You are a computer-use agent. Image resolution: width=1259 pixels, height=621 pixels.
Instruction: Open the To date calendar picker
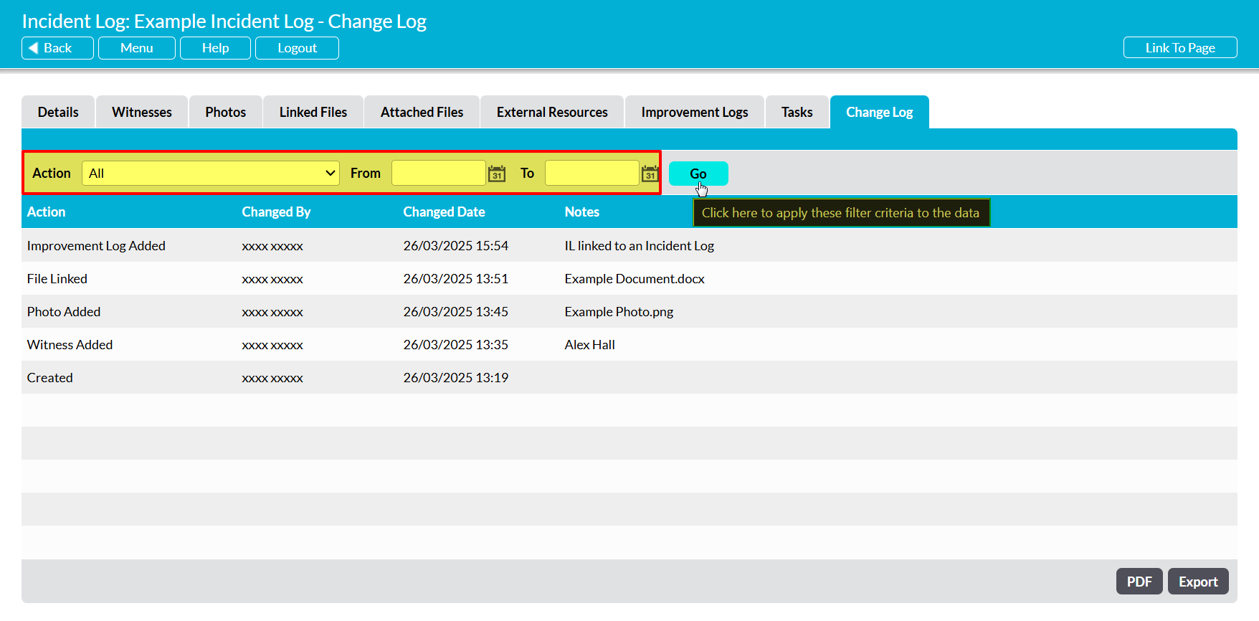point(650,174)
